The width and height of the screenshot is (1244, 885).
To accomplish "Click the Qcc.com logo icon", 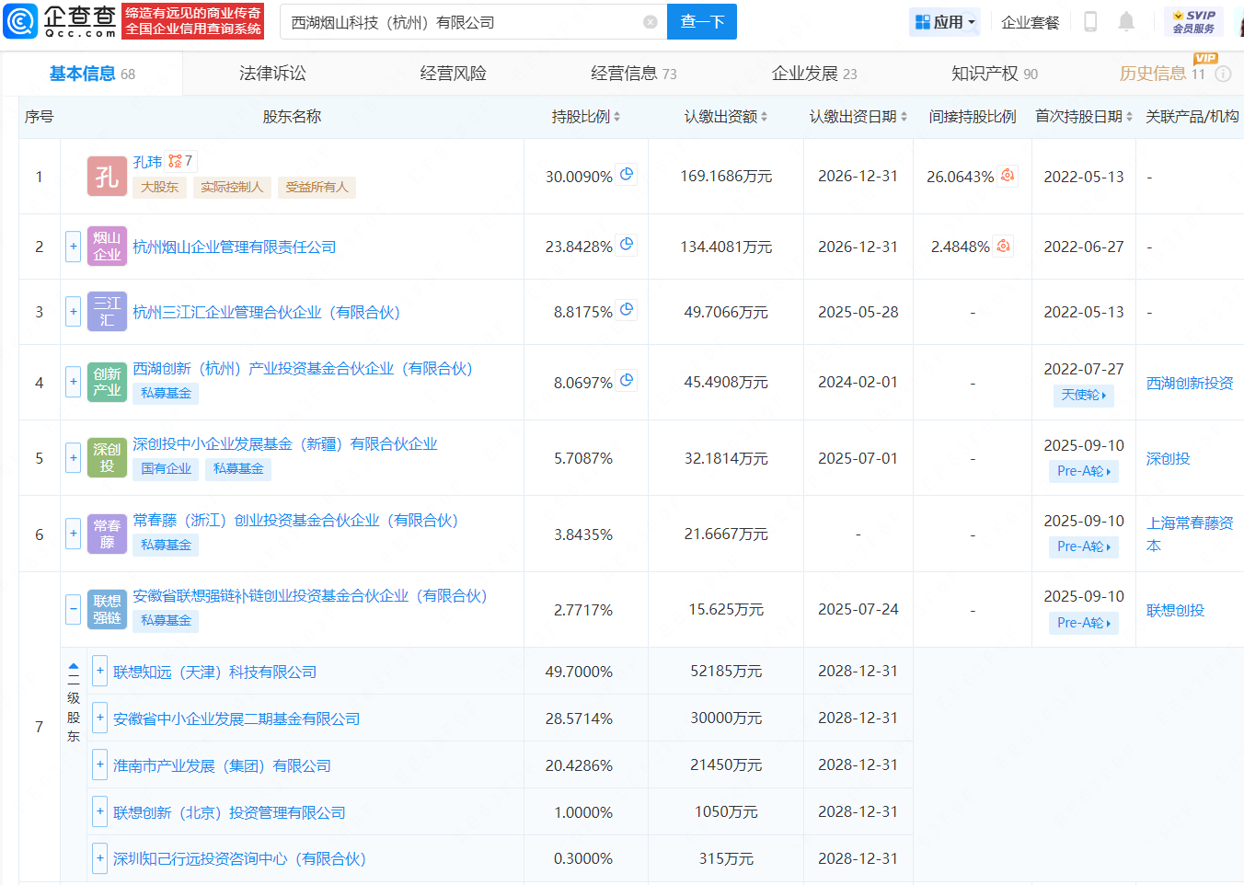I will pyautogui.click(x=20, y=21).
